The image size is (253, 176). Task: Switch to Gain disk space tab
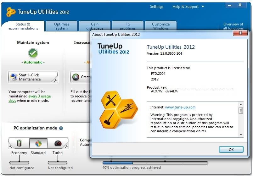pos(94,26)
